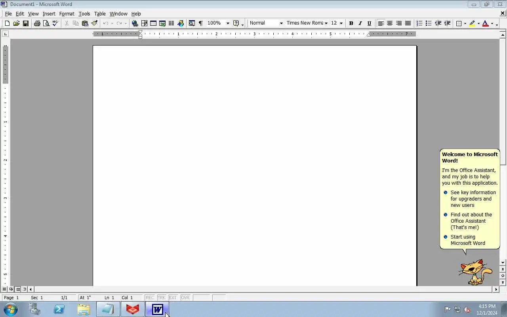Center the paragraph text
This screenshot has height=317, width=507.
click(390, 23)
